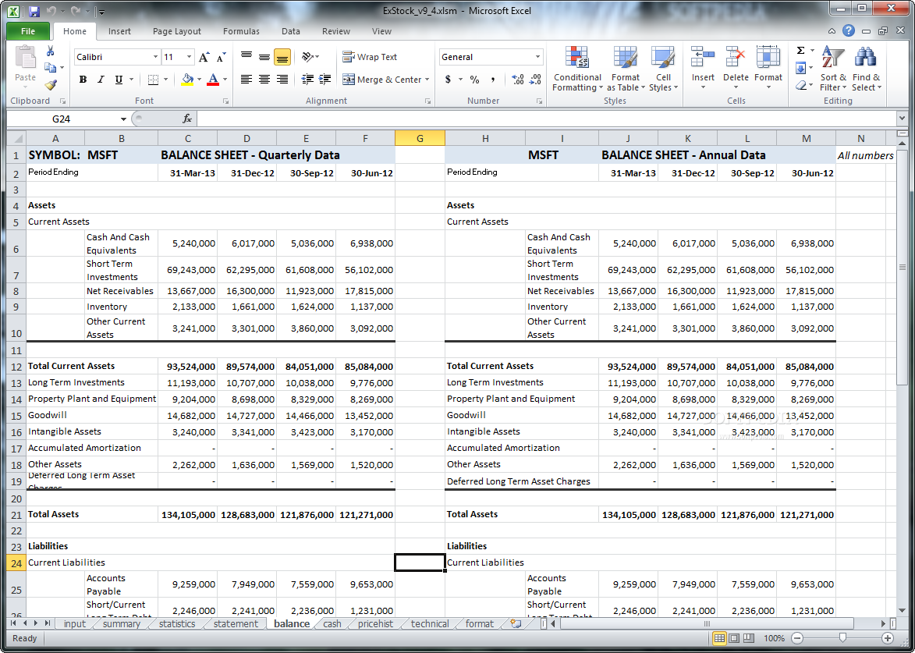Click the Format cells button

point(768,69)
